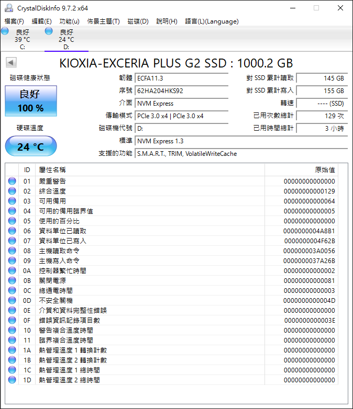Screen dimensions: 353x409
Task: Click the power-on hours value 3 小時
Action: [x=322, y=128]
